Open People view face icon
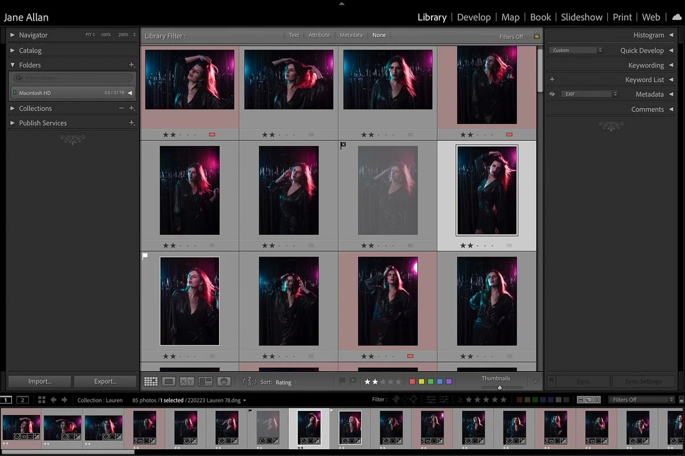The width and height of the screenshot is (685, 456). 224,381
